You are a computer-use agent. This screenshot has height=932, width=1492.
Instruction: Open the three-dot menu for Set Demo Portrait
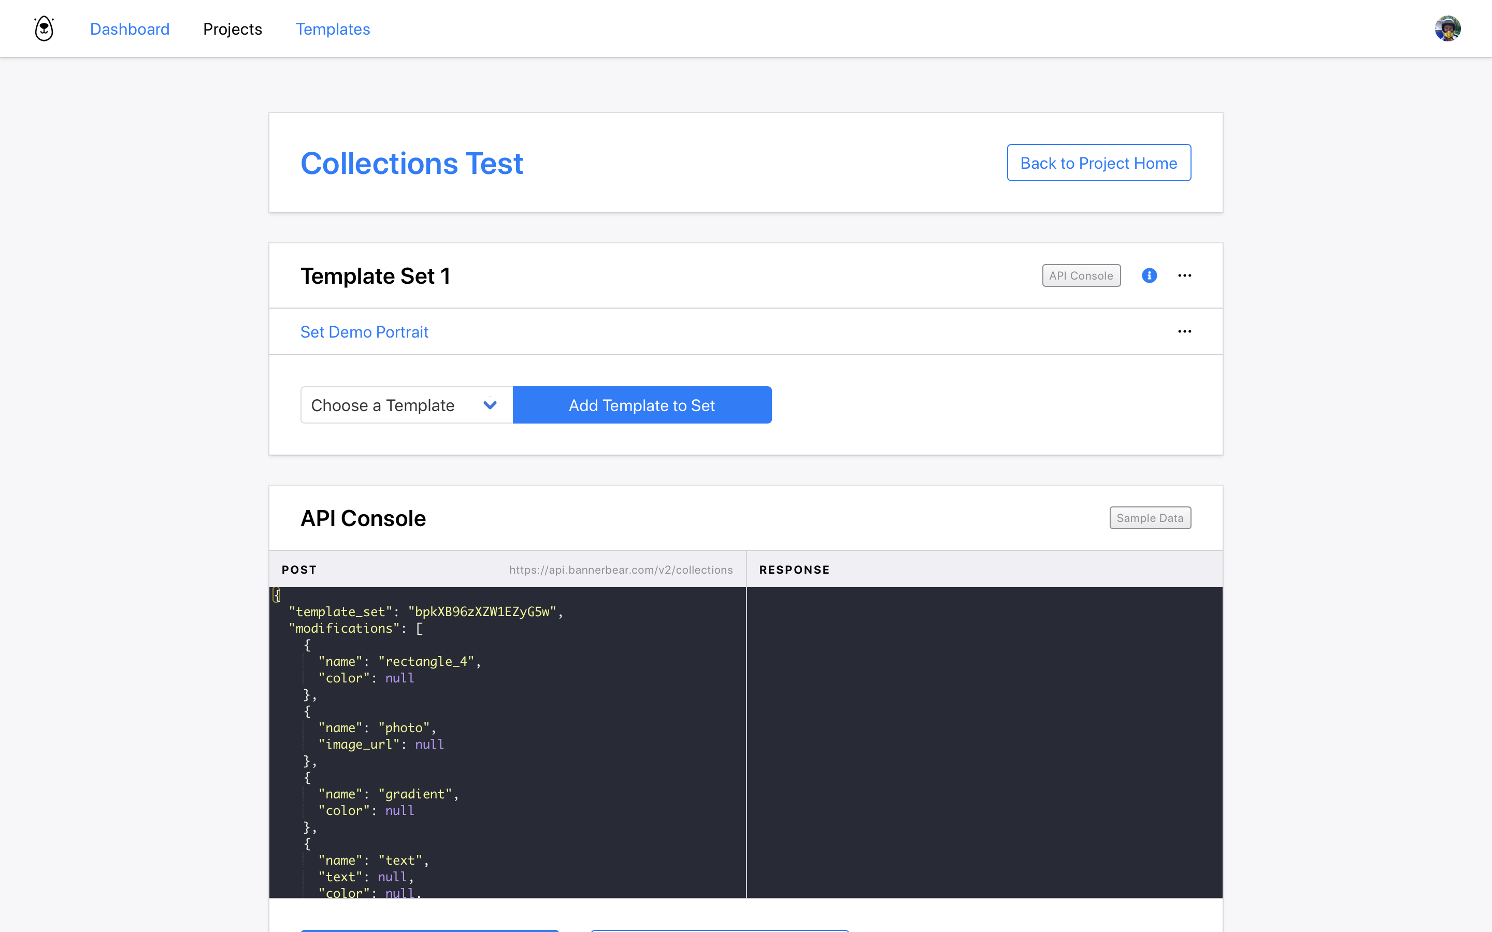pyautogui.click(x=1184, y=331)
